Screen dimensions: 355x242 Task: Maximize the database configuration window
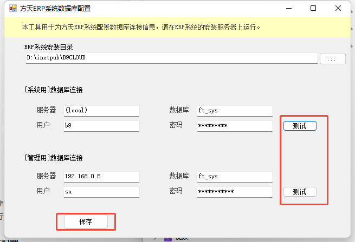[x=313, y=8]
